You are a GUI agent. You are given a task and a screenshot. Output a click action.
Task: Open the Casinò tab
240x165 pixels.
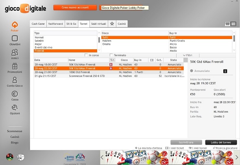click(x=122, y=24)
